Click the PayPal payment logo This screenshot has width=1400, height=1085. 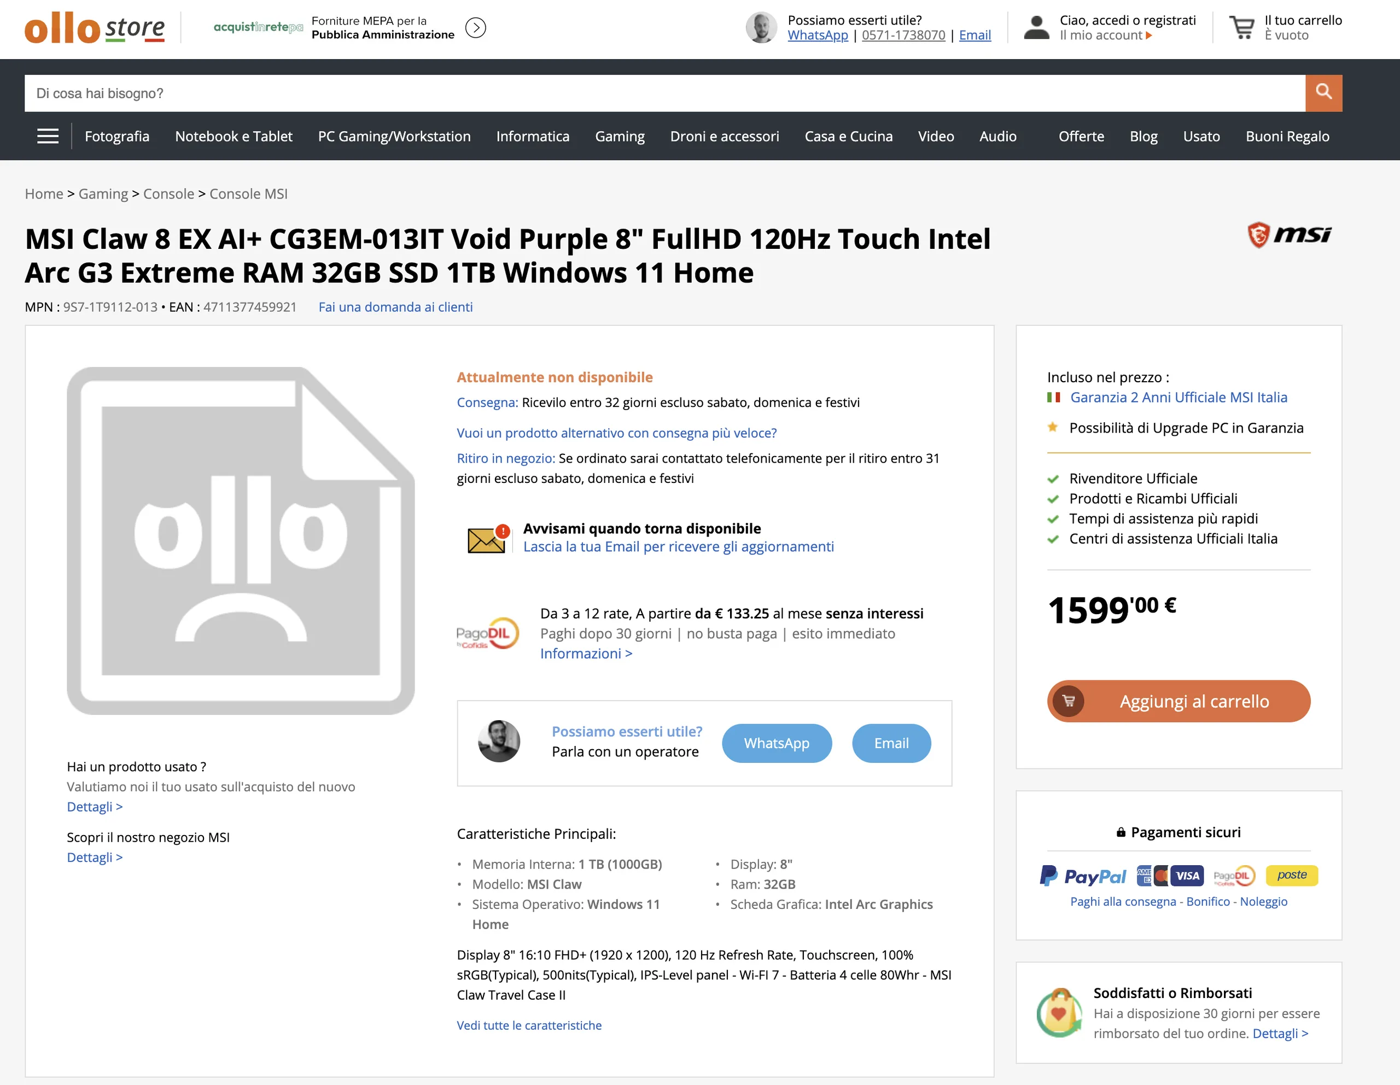coord(1082,876)
